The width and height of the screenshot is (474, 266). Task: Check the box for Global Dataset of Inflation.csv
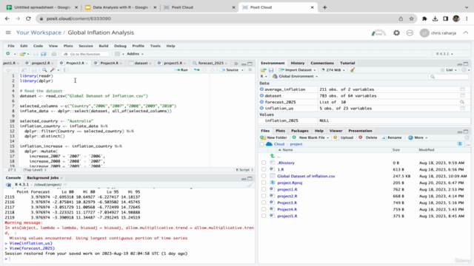[x=264, y=176]
